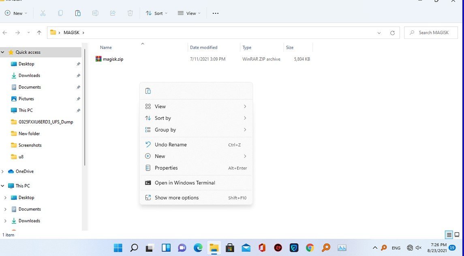Click the Cut scissors icon in toolbar
464x256 pixels.
43,13
